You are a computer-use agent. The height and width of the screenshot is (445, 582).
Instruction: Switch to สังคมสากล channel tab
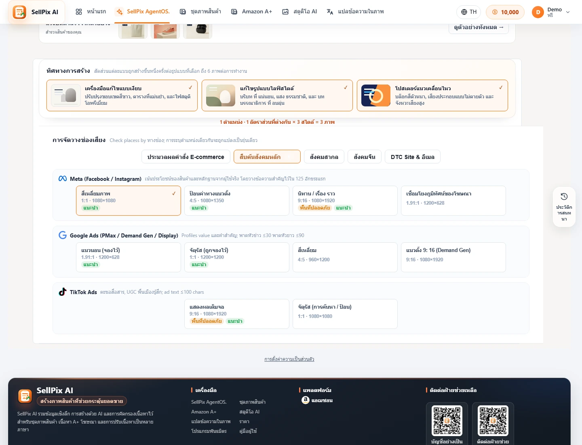click(324, 157)
